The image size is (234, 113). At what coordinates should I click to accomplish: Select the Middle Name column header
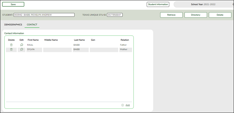coord(51,40)
